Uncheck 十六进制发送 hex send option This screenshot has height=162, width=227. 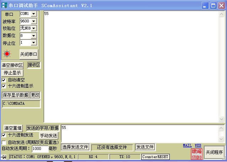point(4,135)
